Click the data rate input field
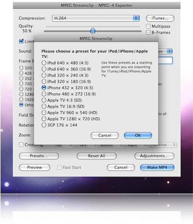This screenshot has width=193, height=224. (x=166, y=61)
